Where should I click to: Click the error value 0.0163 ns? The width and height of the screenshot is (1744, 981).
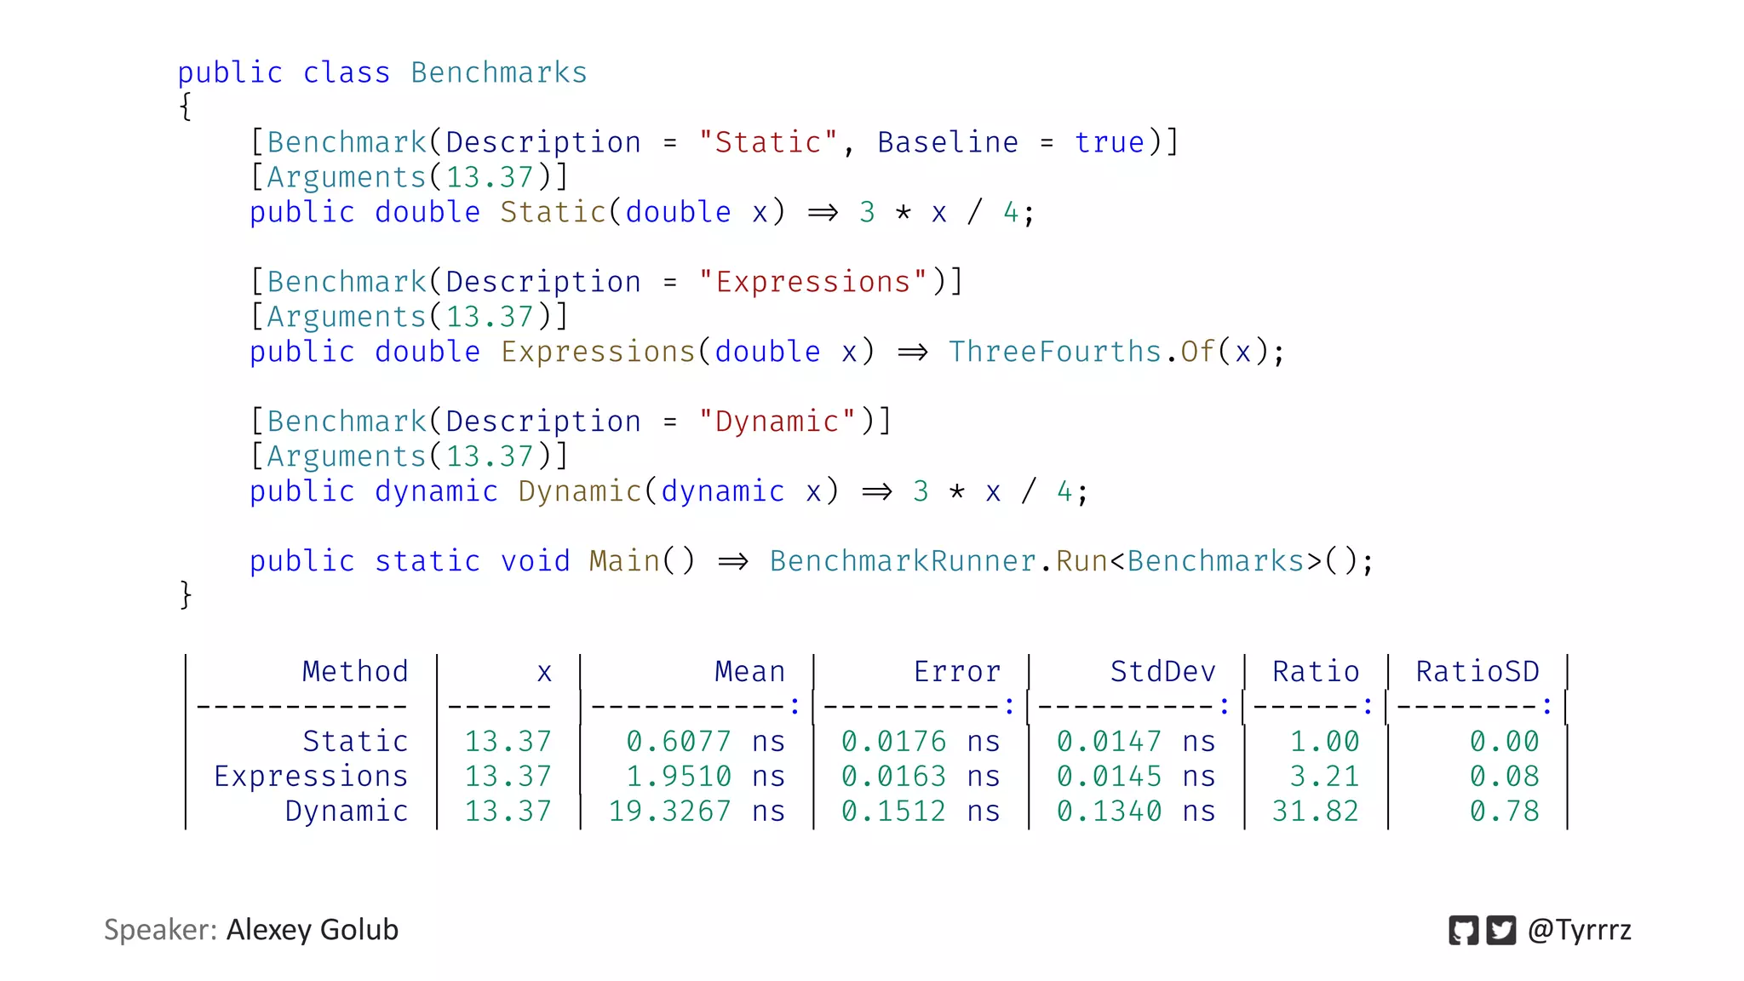[921, 777]
